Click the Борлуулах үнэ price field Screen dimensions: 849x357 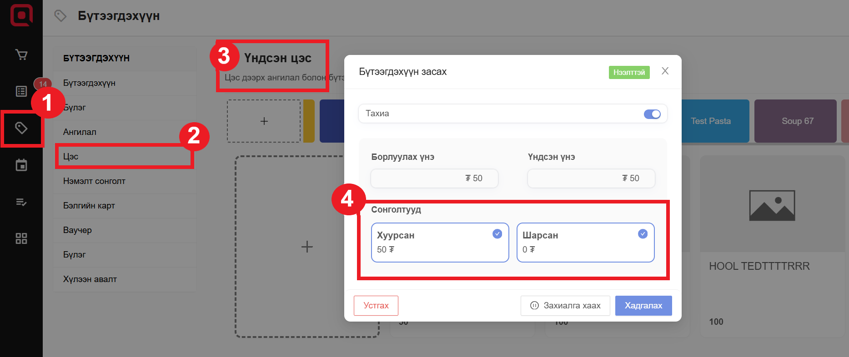click(434, 178)
